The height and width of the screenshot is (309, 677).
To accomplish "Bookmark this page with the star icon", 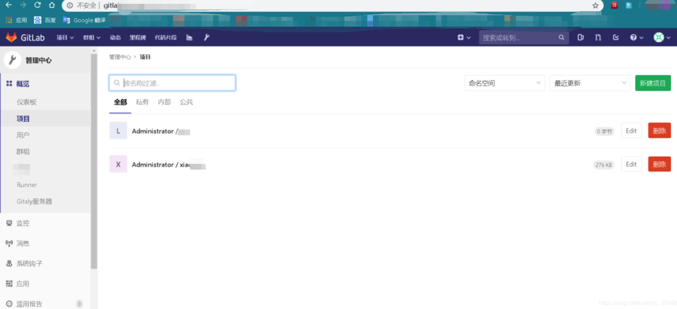I will click(x=595, y=5).
